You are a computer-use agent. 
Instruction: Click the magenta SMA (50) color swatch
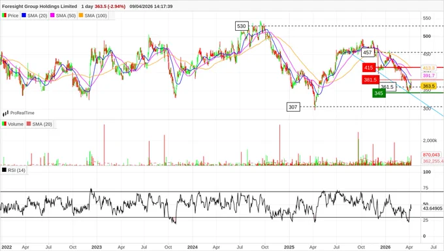tap(52, 15)
